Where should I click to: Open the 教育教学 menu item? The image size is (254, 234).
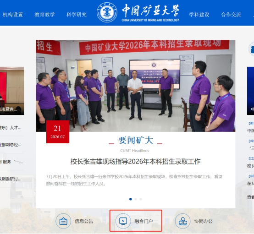tap(44, 15)
